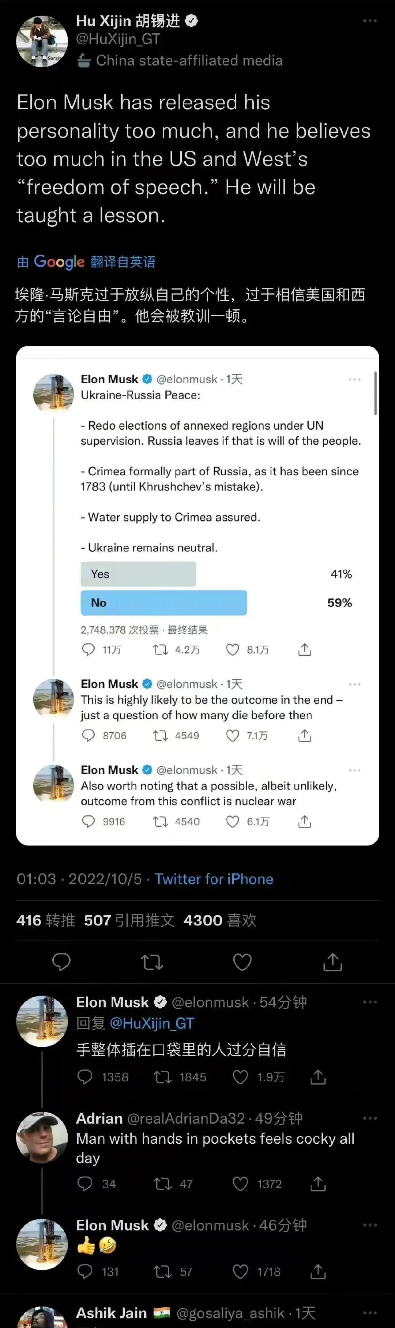The height and width of the screenshot is (1328, 395).
Task: Tap the reply icon showing 1358 replies
Action: (85, 1077)
